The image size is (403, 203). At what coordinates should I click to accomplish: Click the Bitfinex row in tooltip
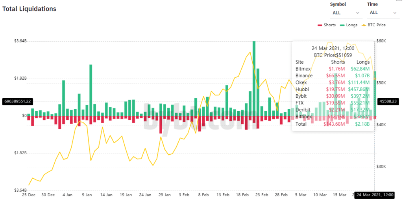tap(333, 117)
